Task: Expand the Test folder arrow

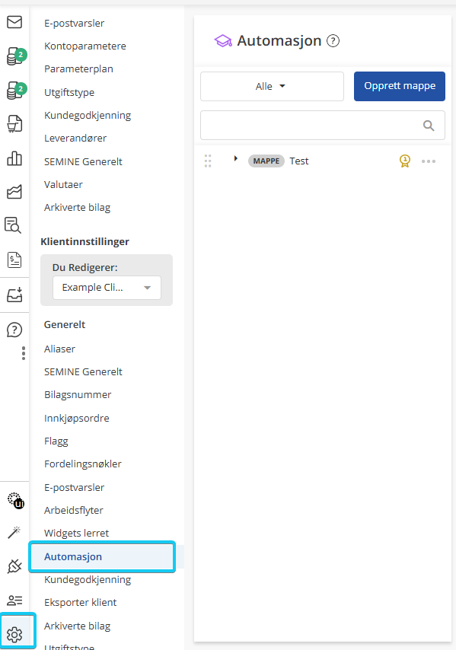Action: pyautogui.click(x=235, y=158)
